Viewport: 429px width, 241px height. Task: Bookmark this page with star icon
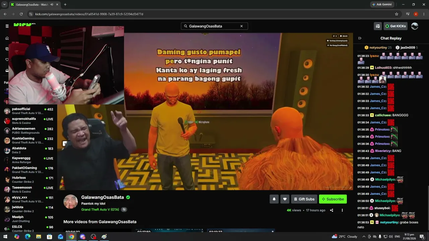point(396,14)
